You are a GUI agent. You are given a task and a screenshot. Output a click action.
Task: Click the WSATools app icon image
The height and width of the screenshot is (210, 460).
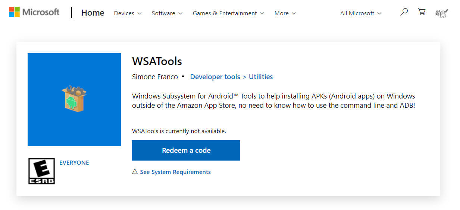74,100
